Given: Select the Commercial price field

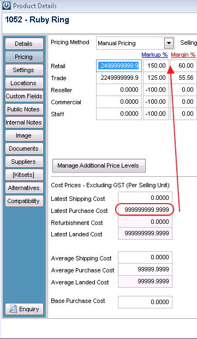Looking at the screenshot, I should [119, 102].
